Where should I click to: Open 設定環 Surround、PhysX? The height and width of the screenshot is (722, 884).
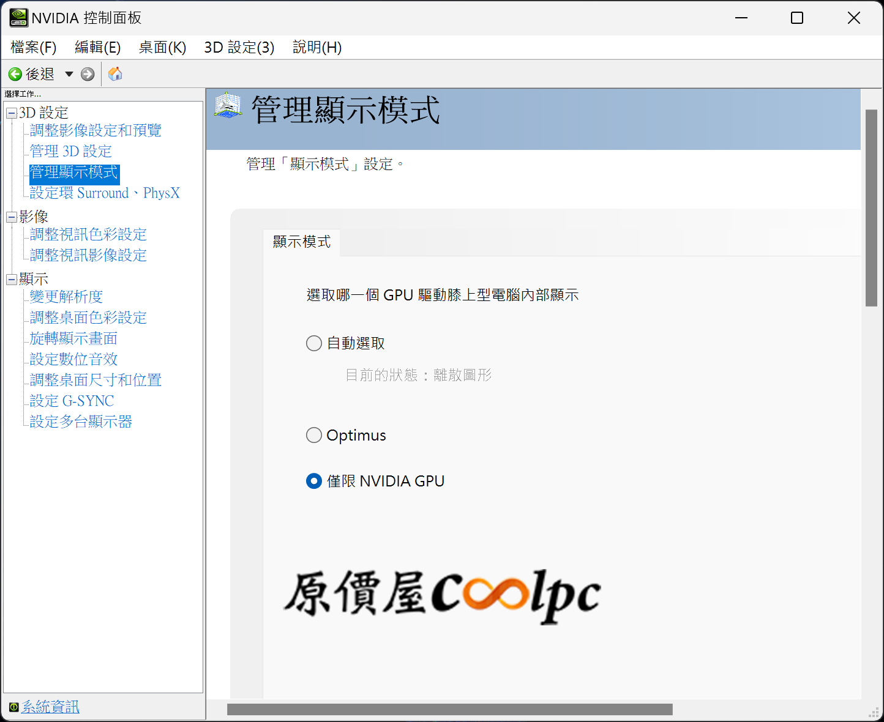[x=105, y=193]
